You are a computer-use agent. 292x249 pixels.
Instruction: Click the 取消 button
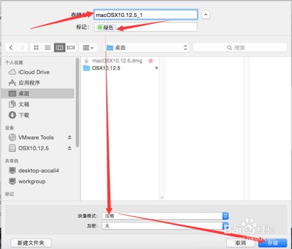coord(241,243)
